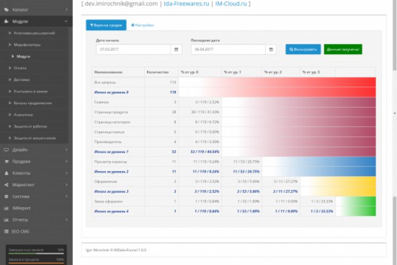Expand the Дизайн menu chevron

tap(67, 150)
